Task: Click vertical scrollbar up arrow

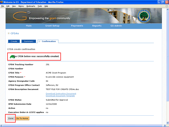Action: click(x=168, y=10)
